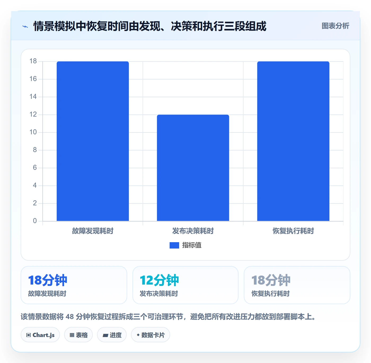Click the 发布决策耗时 x-axis label
Viewport: 371px width, 363px height.
pyautogui.click(x=193, y=231)
